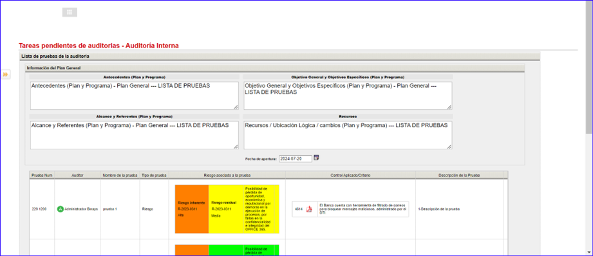This screenshot has width=593, height=256.
Task: Open the apps grid icon
Action: [70, 12]
